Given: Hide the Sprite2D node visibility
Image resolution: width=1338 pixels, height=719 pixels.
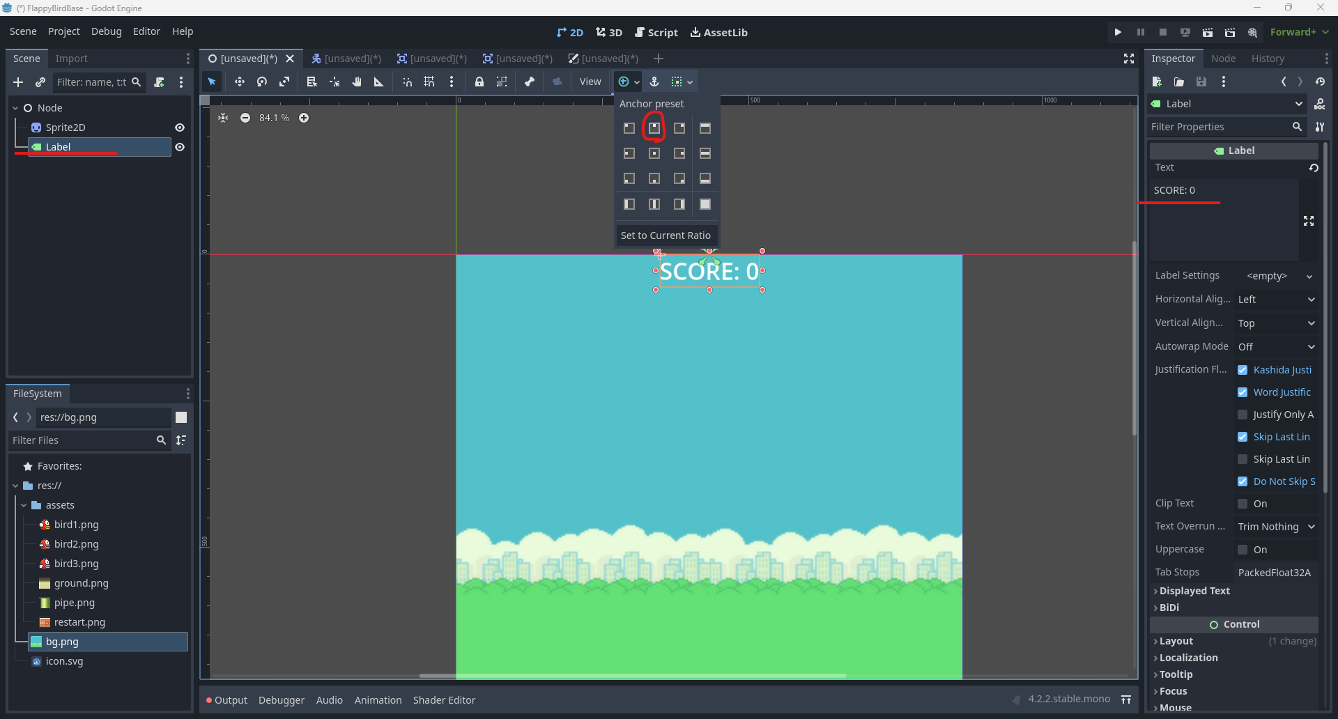Looking at the screenshot, I should [x=180, y=127].
